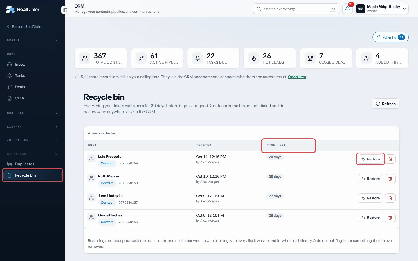
Task: Click the contact icon beside Ruth Mercer
Action: pyautogui.click(x=91, y=178)
